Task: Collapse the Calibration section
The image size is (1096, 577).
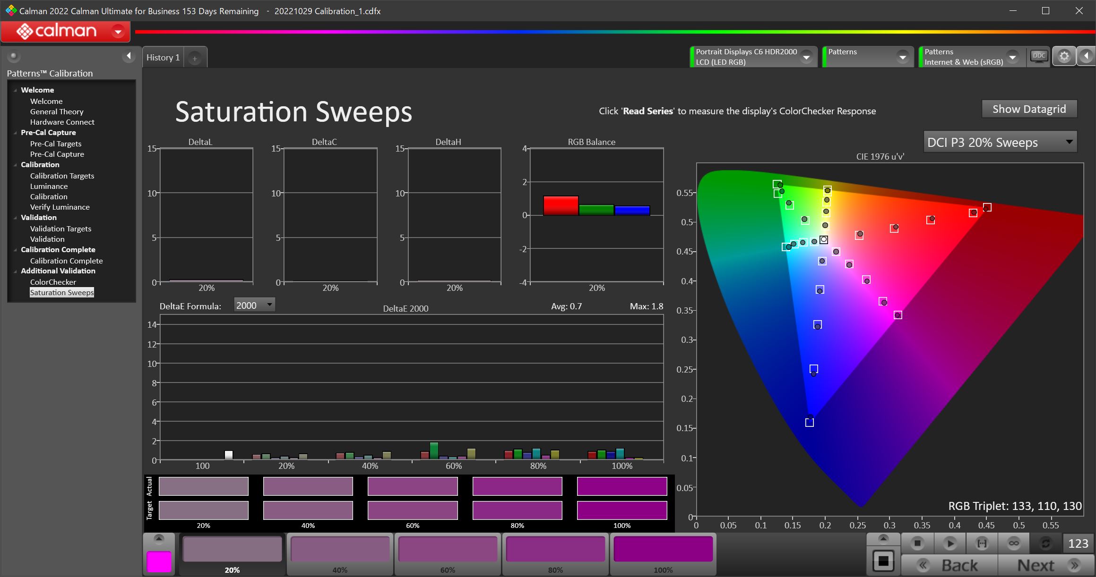Action: (x=15, y=165)
